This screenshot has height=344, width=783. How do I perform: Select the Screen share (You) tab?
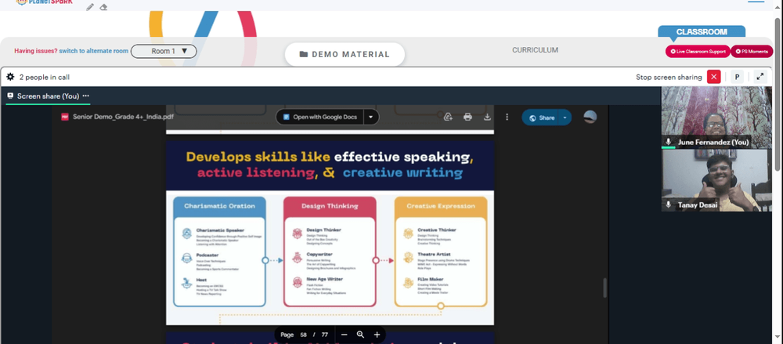[x=48, y=96]
